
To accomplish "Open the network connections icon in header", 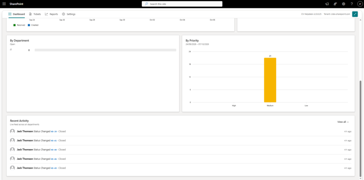I will point(335,4).
